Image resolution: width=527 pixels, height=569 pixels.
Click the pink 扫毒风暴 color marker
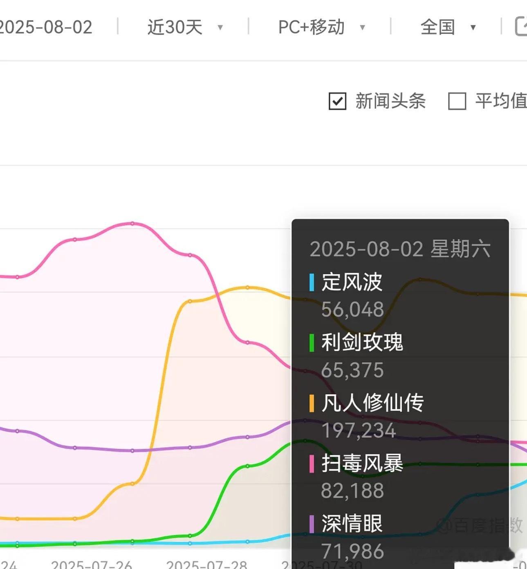point(312,464)
